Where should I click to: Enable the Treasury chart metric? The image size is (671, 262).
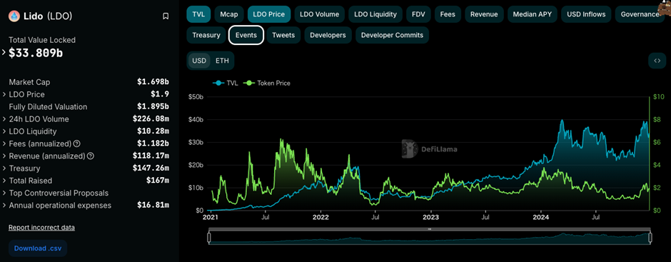pos(206,35)
